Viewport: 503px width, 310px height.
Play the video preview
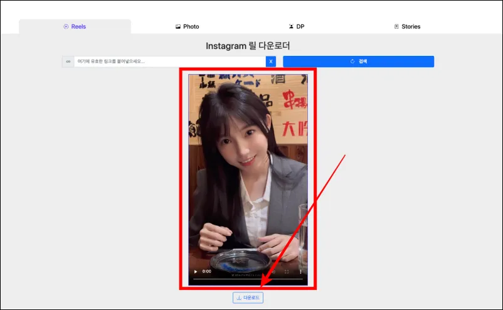(195, 272)
